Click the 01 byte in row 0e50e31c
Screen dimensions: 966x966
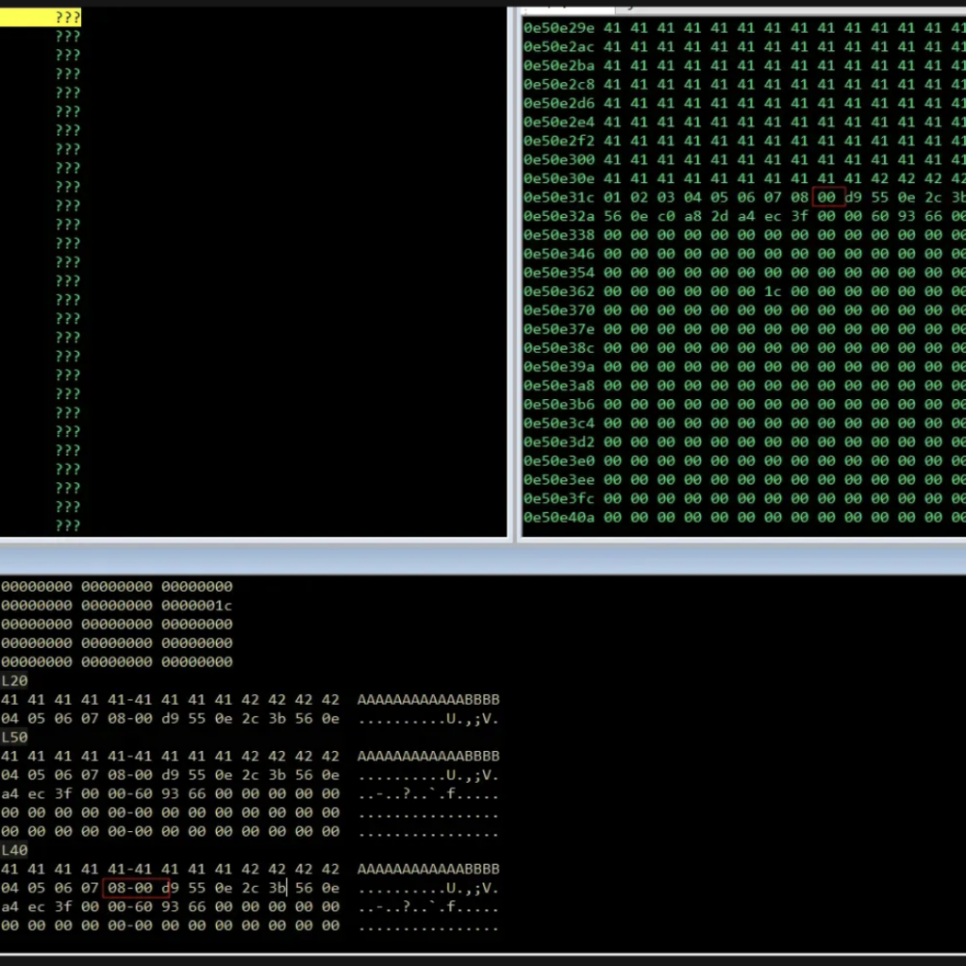click(x=612, y=197)
